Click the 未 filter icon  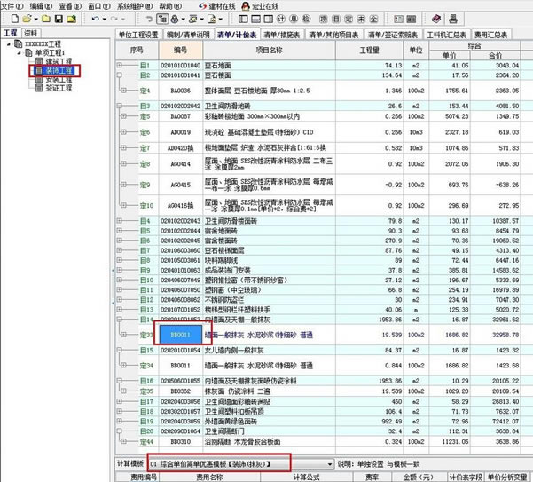361,19
